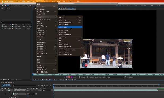Select the Rectangle shape tool
Screen dimensions: 164x98
tap(27, 6)
